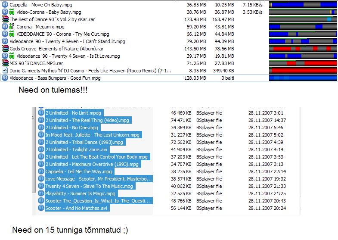Click progress bar of MIS 90'S DANCE.MP3.rar
The width and height of the screenshot is (338, 240).
coord(303,63)
